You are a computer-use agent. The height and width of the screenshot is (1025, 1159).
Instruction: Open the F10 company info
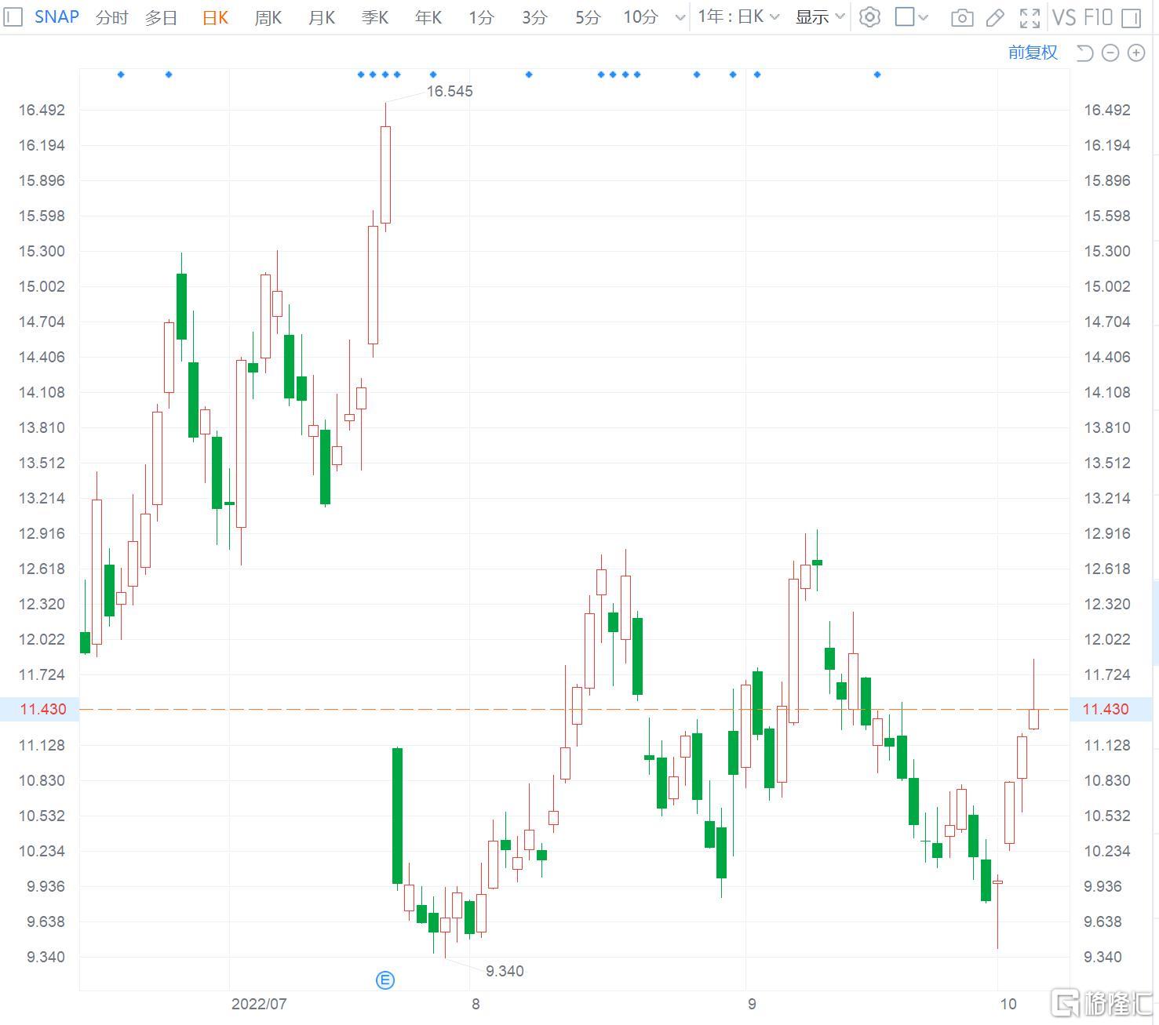coord(1098,17)
